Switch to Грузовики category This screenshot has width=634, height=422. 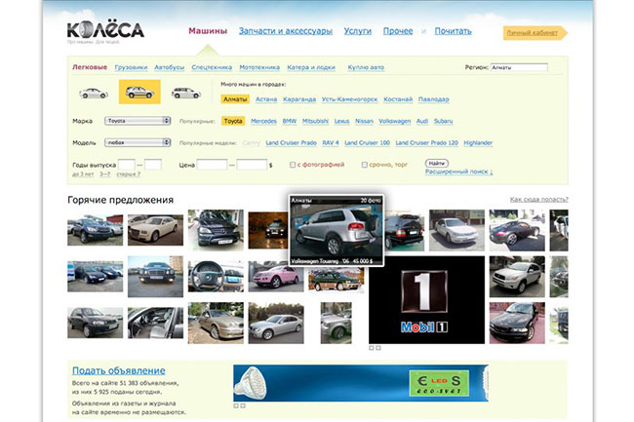pos(131,67)
